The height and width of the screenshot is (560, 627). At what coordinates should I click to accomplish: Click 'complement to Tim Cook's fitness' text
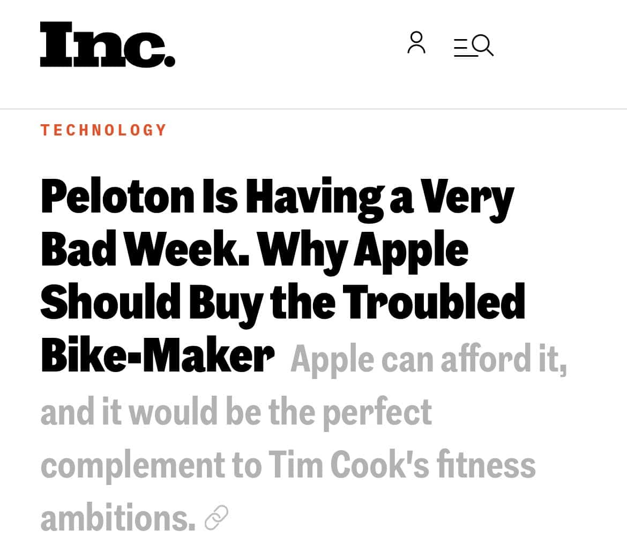click(x=288, y=464)
